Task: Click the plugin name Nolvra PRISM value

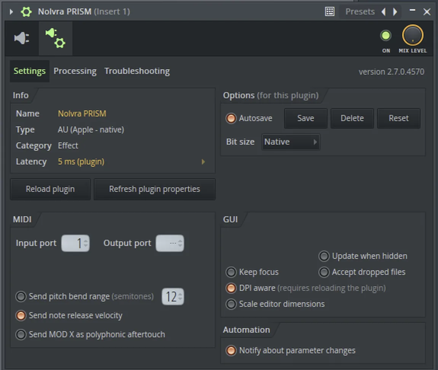Action: [82, 114]
